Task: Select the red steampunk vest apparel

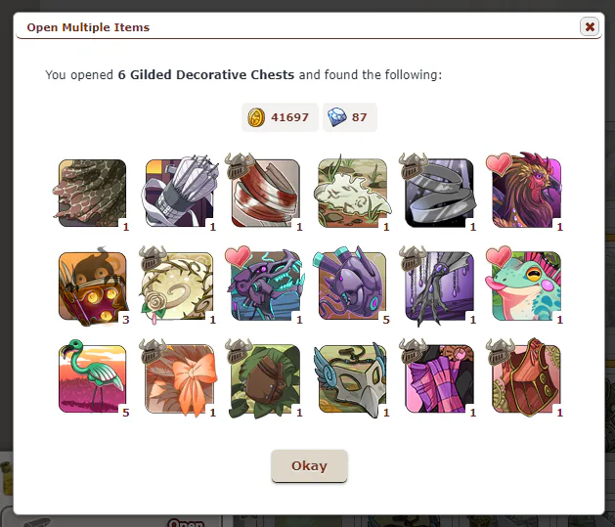Action: [x=526, y=378]
